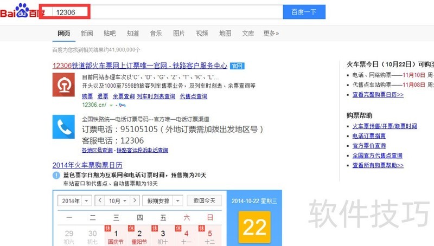Open the 2014年火车票购票日历 result

87,165
